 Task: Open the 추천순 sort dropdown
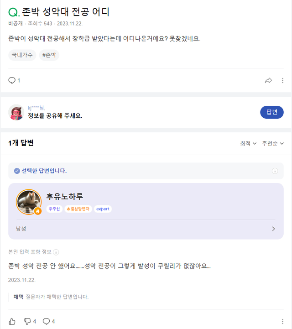click(x=273, y=143)
